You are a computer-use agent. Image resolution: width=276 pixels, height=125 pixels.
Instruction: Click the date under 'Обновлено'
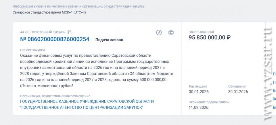[238, 92]
